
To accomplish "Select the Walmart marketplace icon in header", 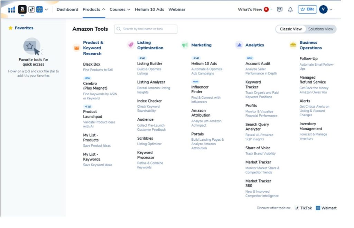I will (x=39, y=9).
